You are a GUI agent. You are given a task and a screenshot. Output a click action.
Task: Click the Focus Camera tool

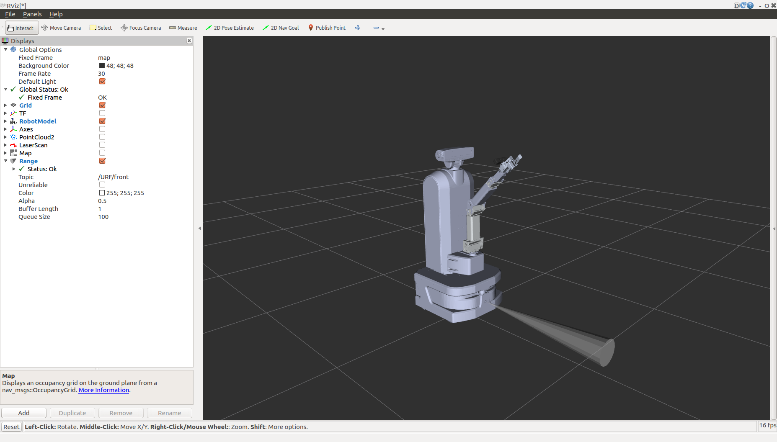click(x=141, y=28)
